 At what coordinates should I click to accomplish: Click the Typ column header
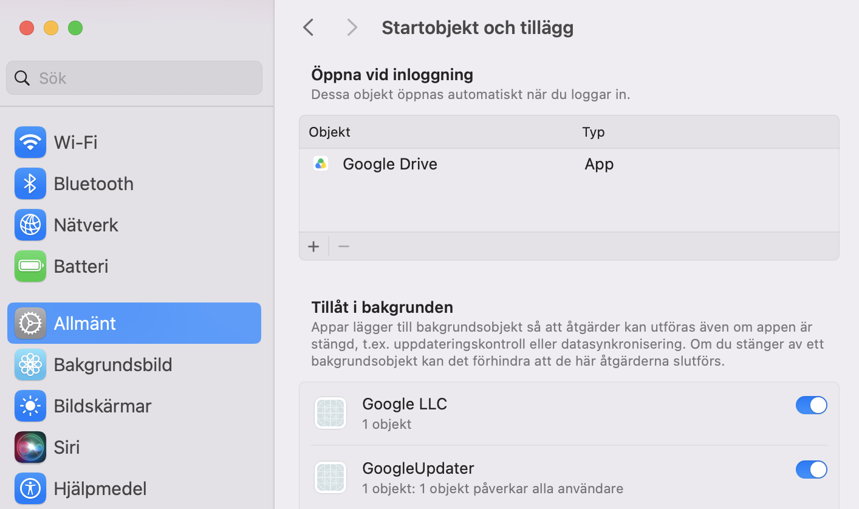(594, 132)
